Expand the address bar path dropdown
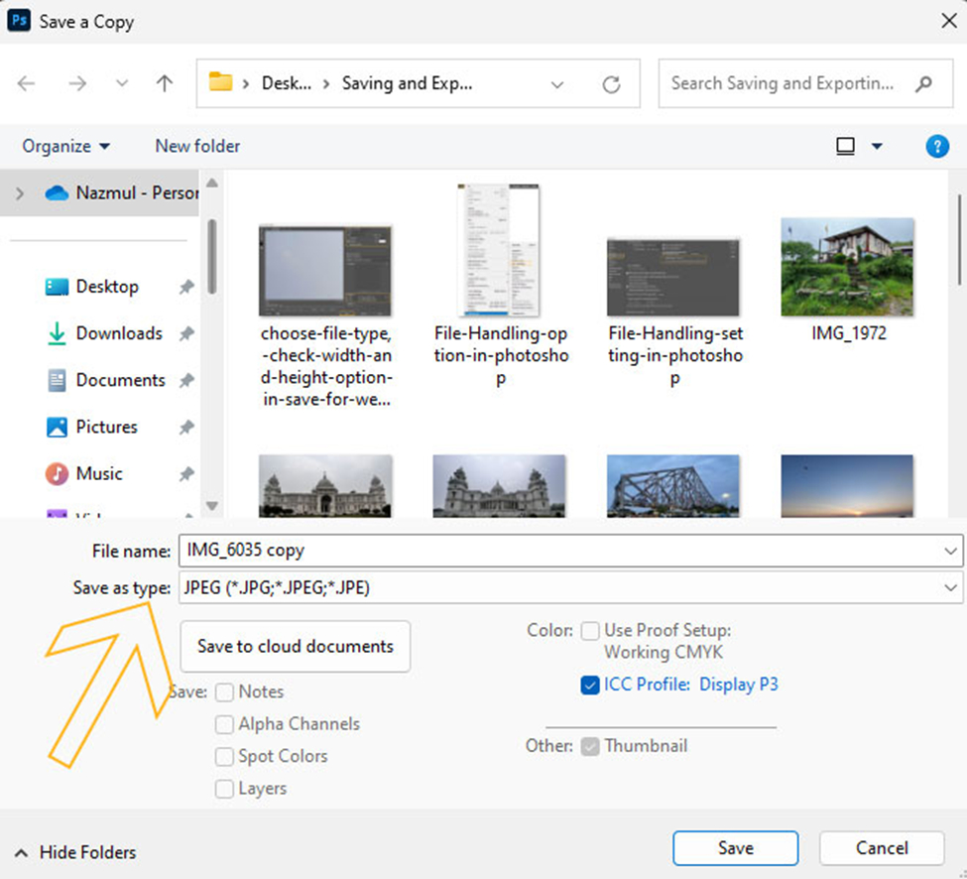Screen dimensions: 967x879 pos(557,84)
